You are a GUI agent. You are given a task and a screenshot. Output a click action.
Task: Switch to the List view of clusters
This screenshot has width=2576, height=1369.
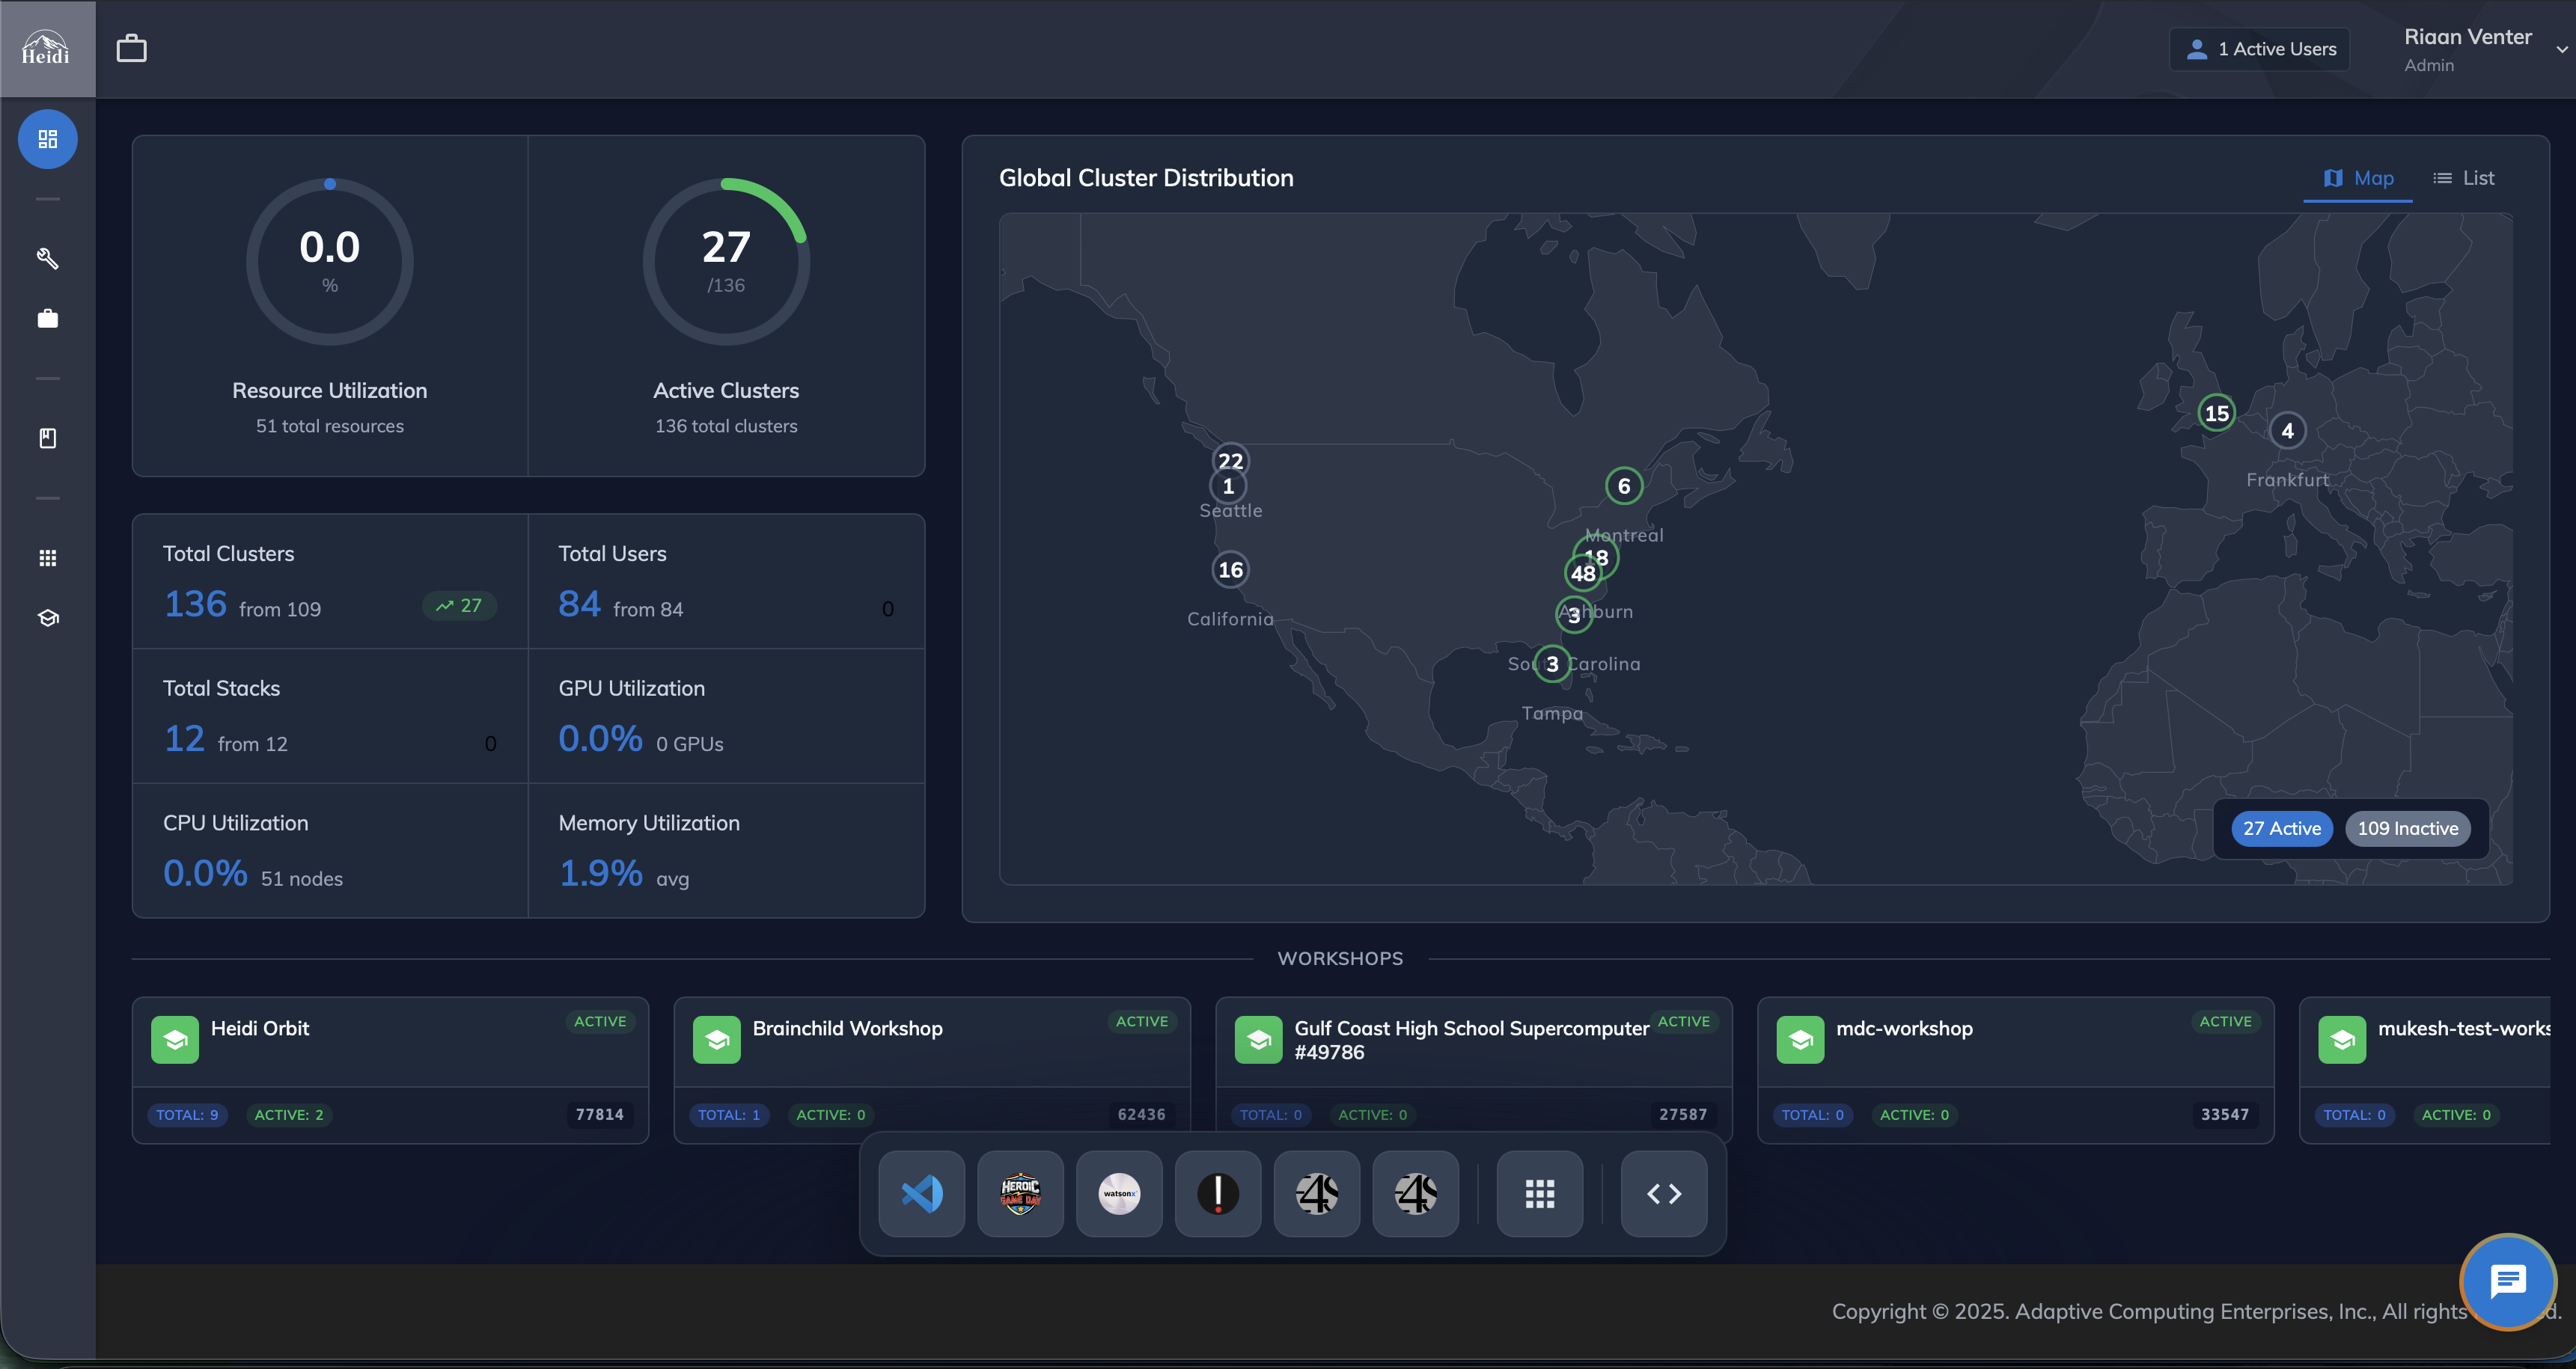2464,177
